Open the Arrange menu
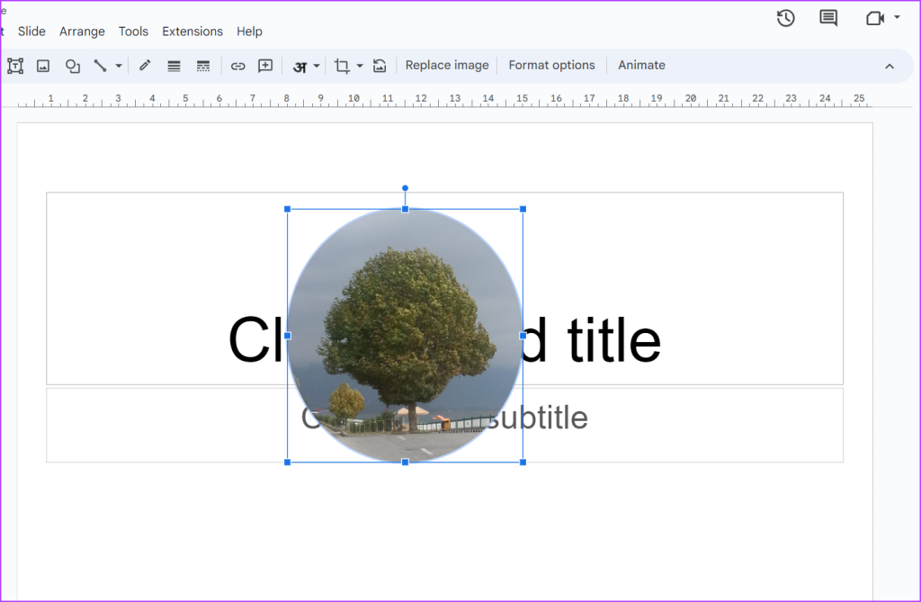Screen dimensions: 921x602 coord(82,31)
